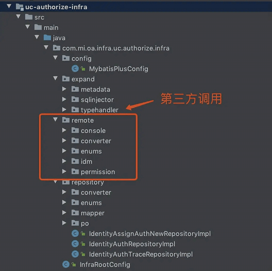The image size is (272, 271).
Task: Collapse the com.mi.oa.infra.uc.authorize.infra package arrow
Action: 46,47
